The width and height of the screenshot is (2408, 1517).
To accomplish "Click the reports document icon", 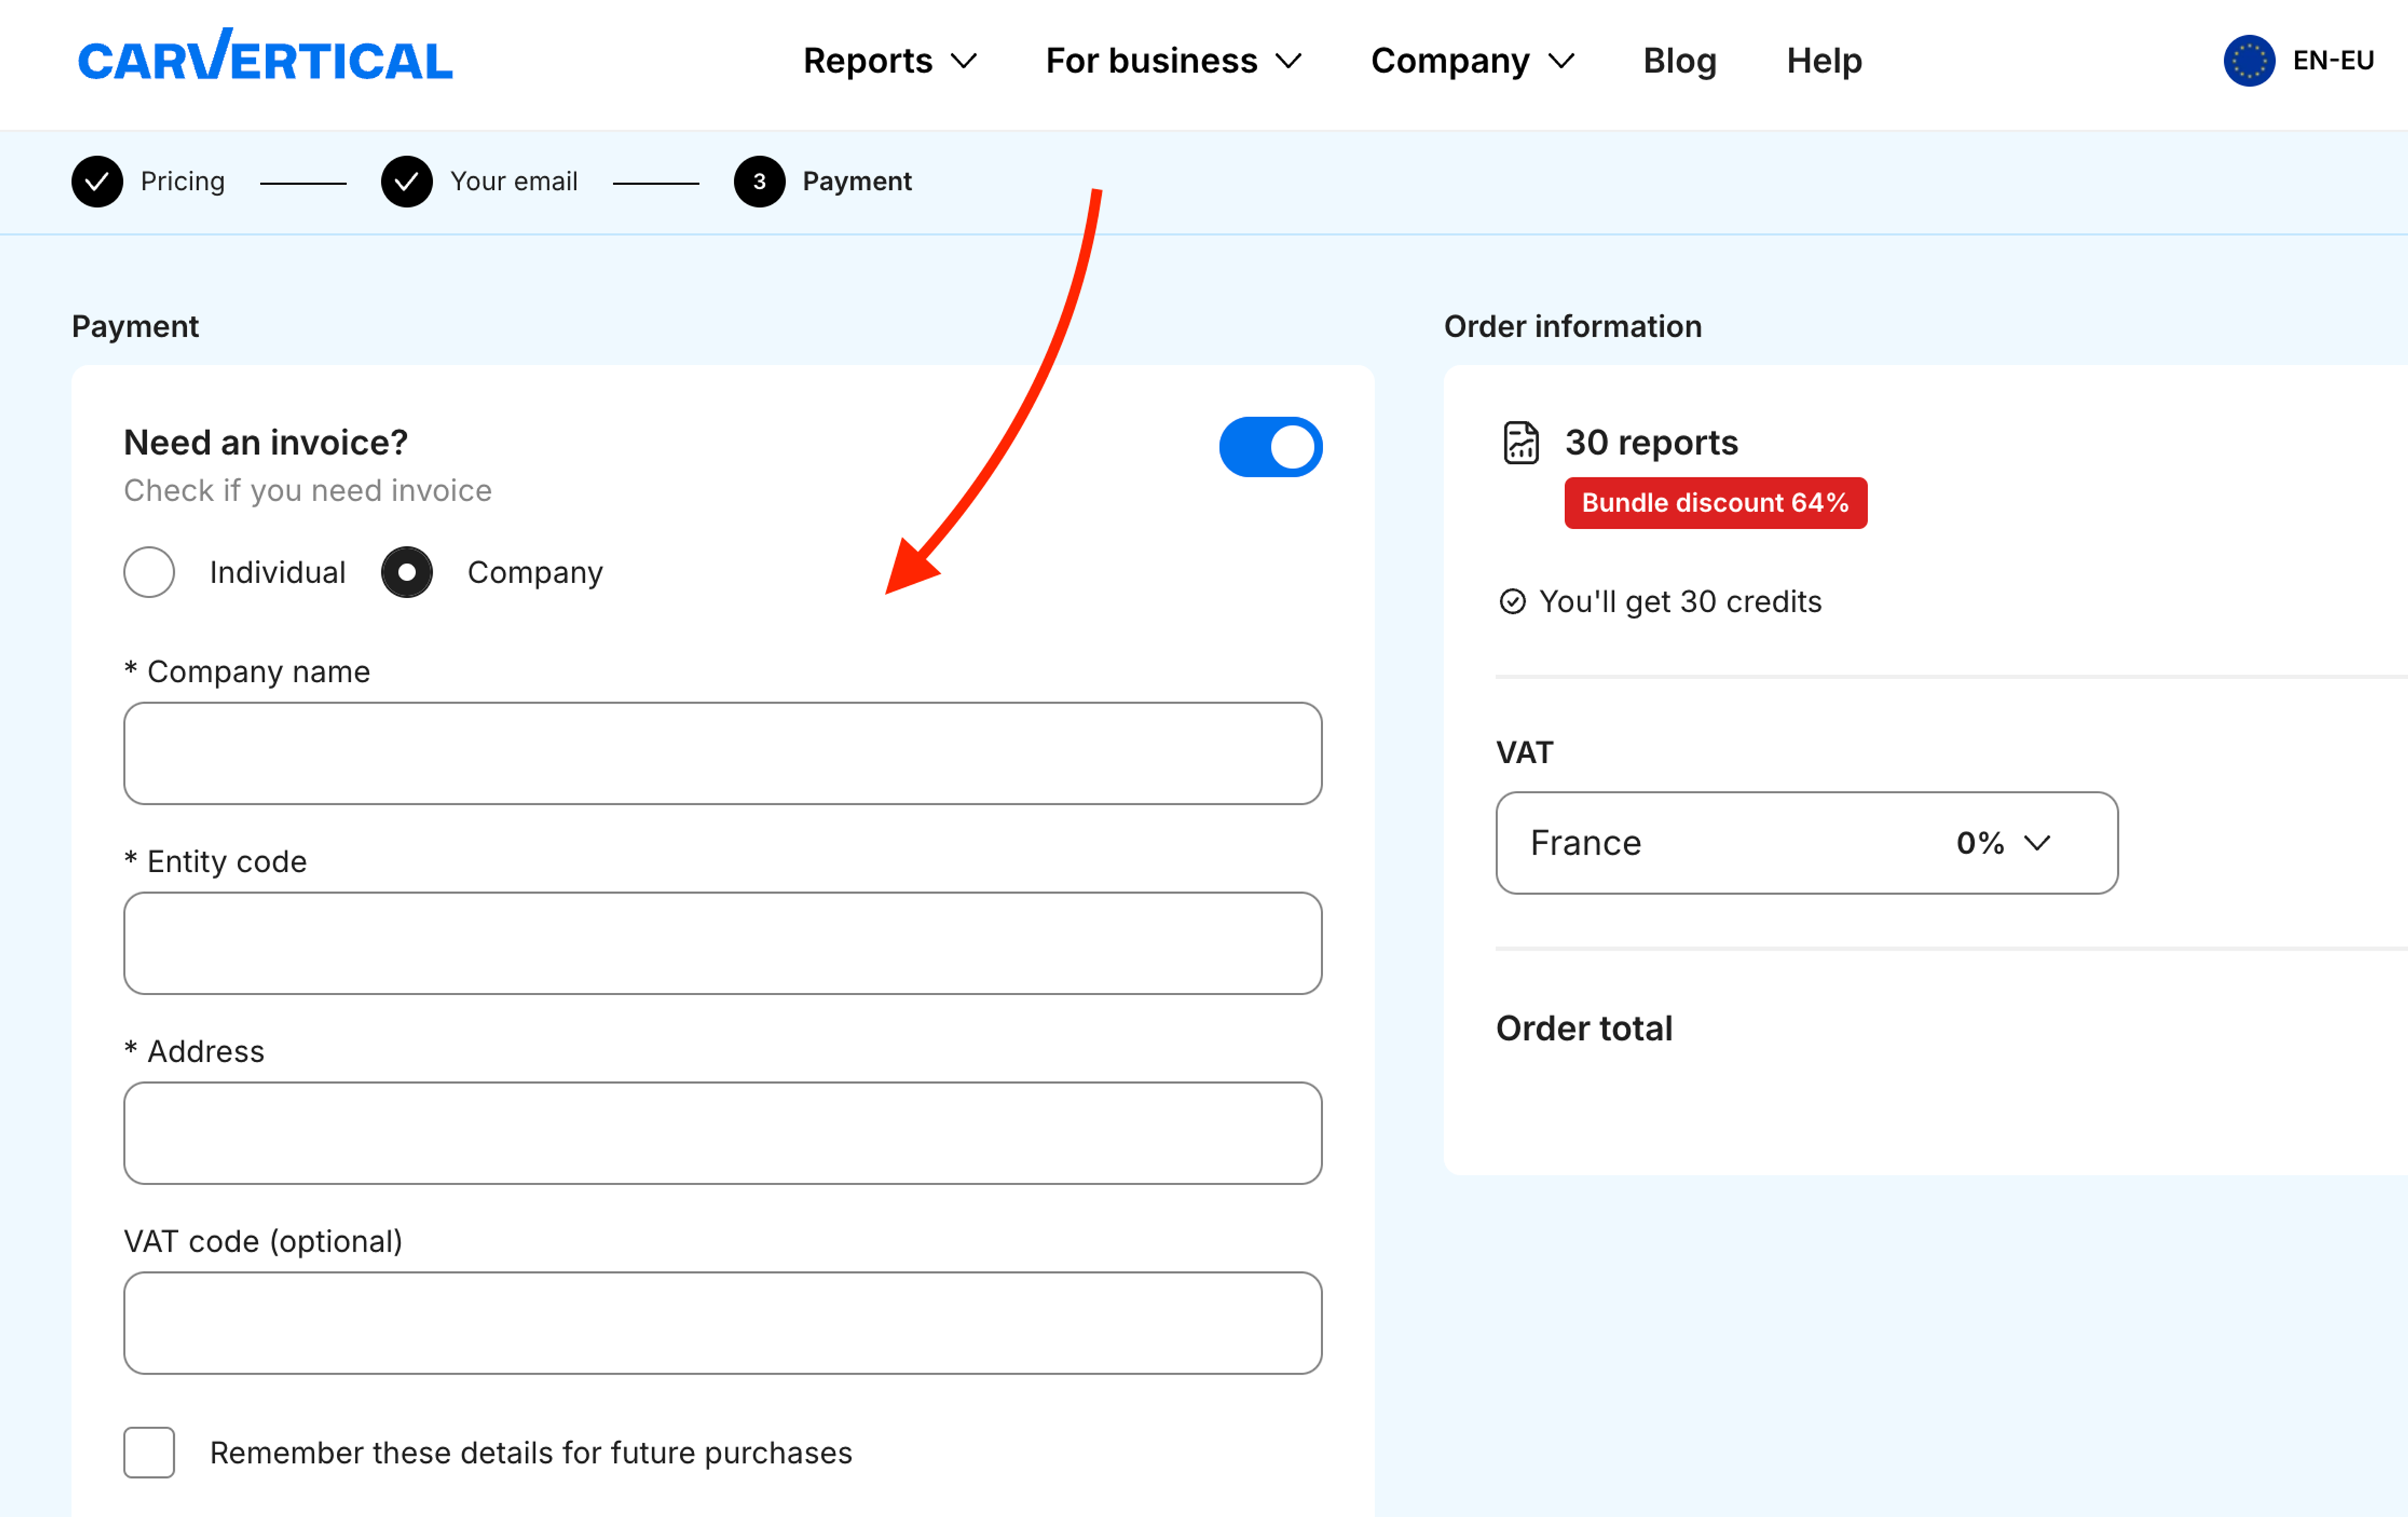I will [x=1520, y=442].
